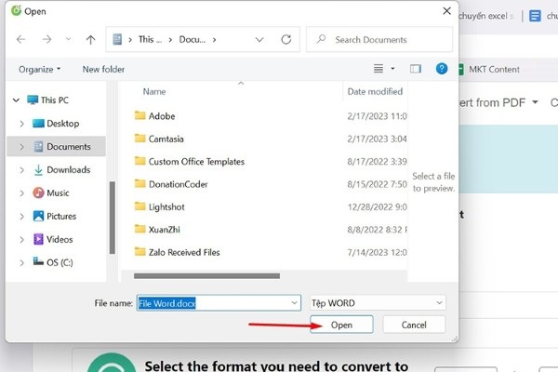The width and height of the screenshot is (558, 372).
Task: Open Convert from PDF menu in background page
Action: tap(498, 103)
